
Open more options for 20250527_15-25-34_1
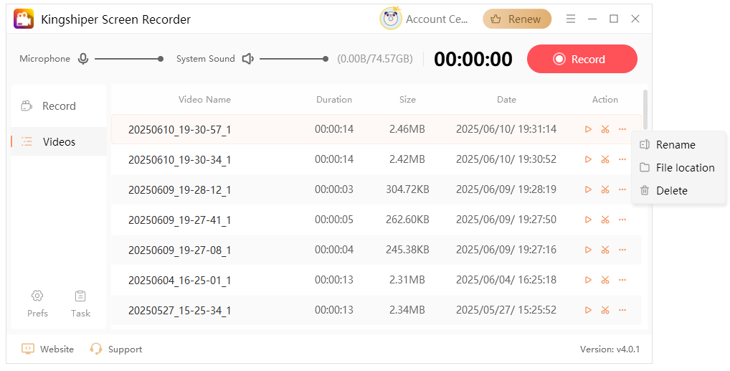[x=622, y=310]
